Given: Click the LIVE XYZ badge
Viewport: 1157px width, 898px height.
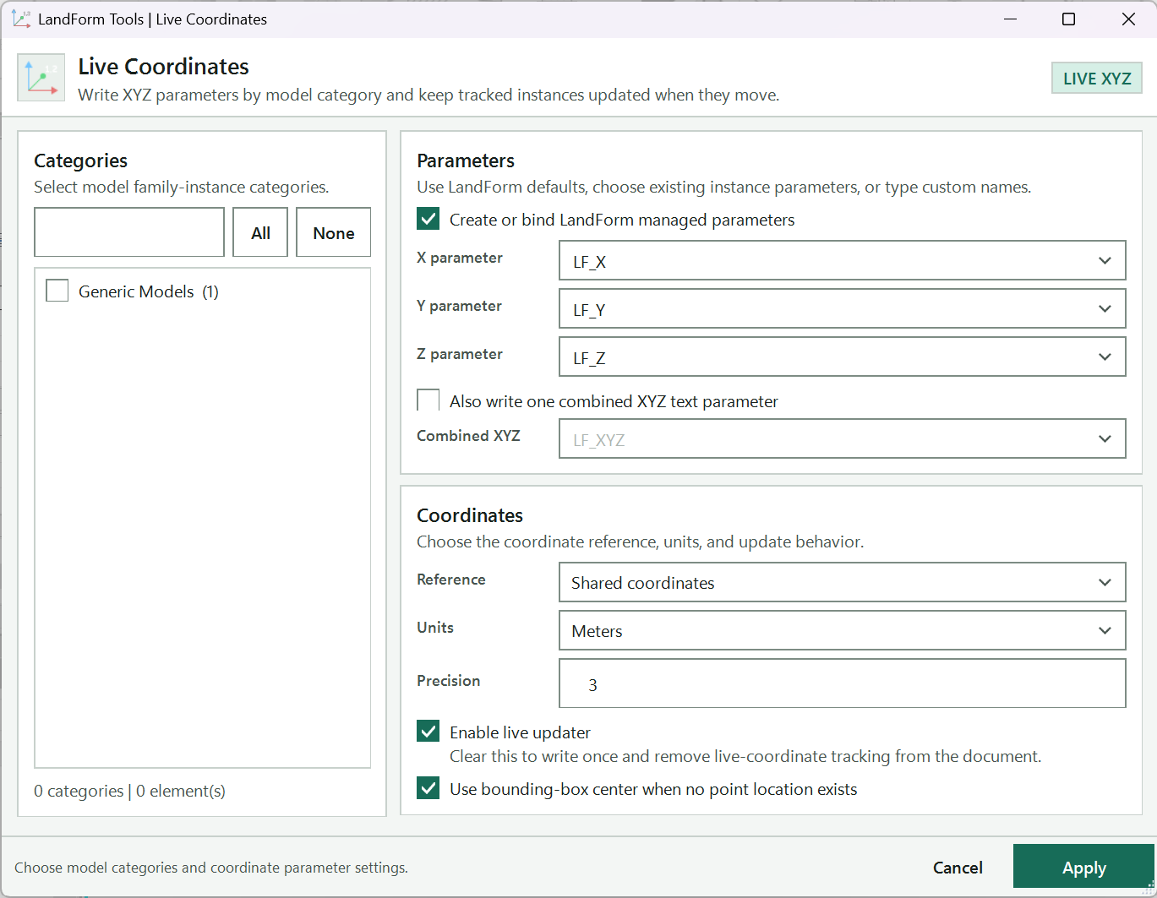Looking at the screenshot, I should [1097, 79].
